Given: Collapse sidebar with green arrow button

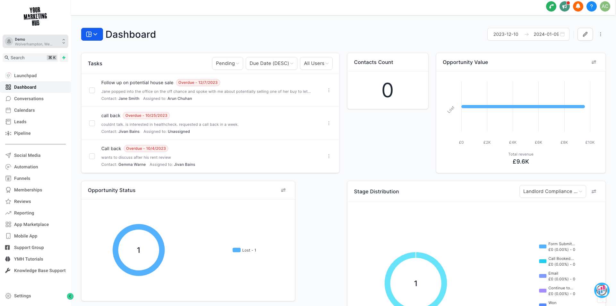Looking at the screenshot, I should 70,296.
